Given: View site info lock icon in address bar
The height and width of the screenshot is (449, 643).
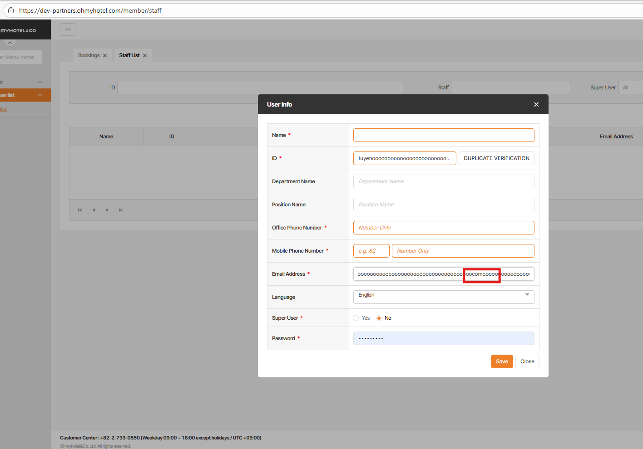Looking at the screenshot, I should click(x=11, y=10).
